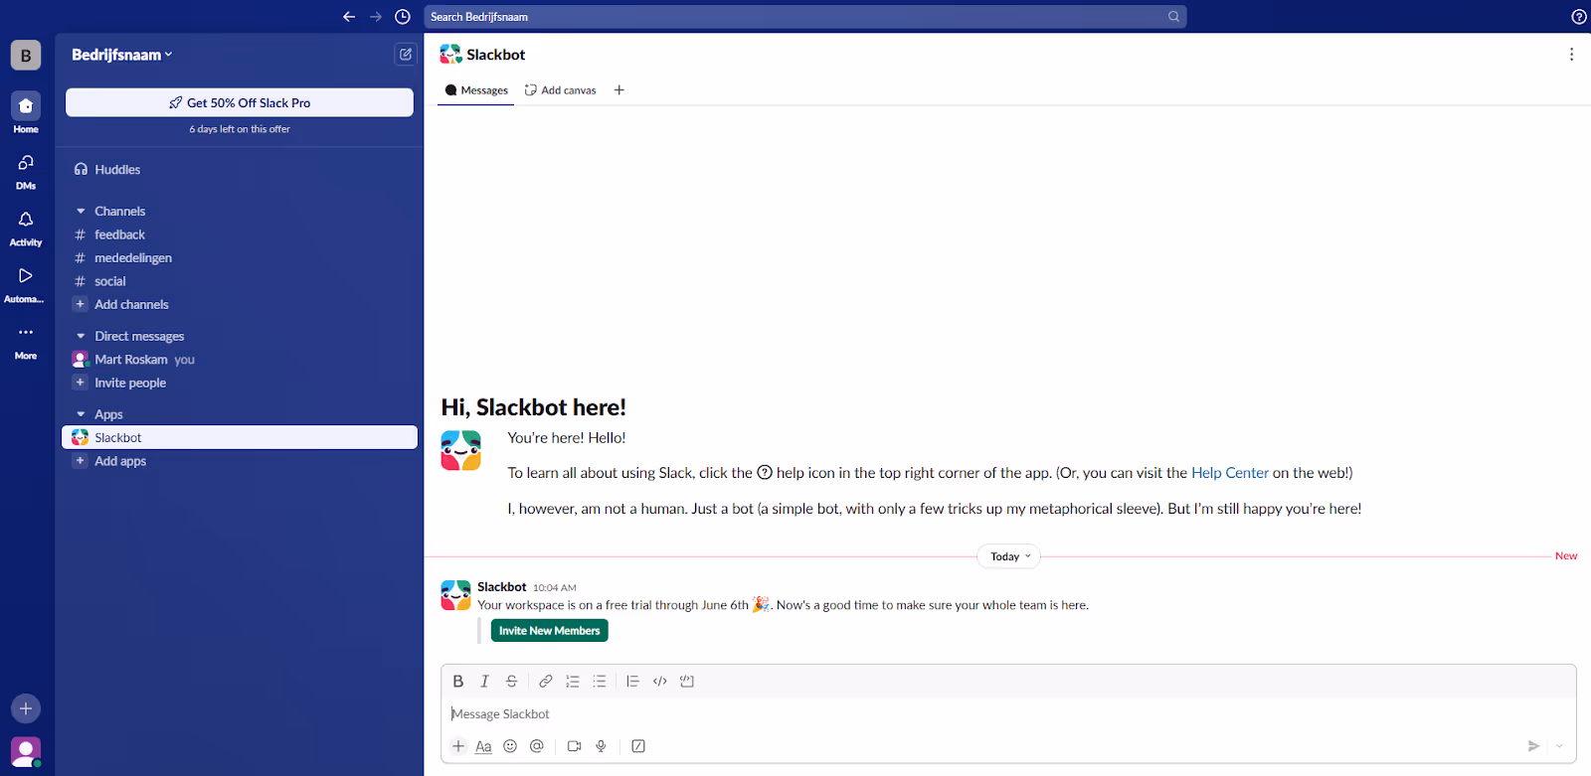This screenshot has width=1591, height=776.
Task: Click the Help question mark icon in the top bar
Action: click(x=1578, y=17)
